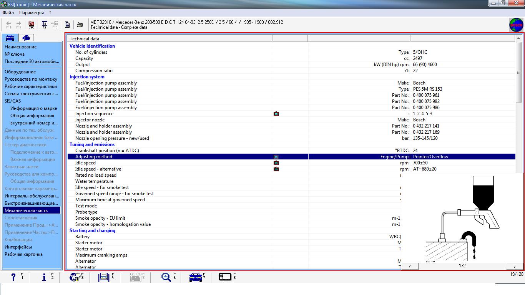This screenshot has width=525, height=295.
Task: Open the Файл menu
Action: [8, 13]
